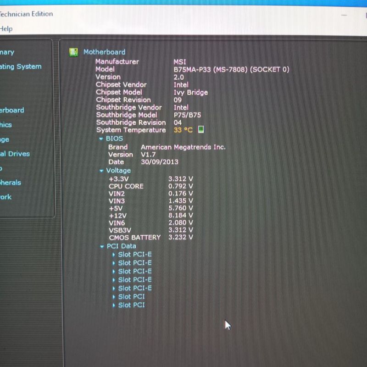
Task: Collapse the PCI Data section
Action: click(102, 246)
